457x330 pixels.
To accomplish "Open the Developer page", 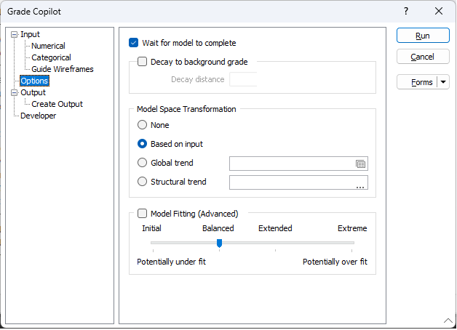I will (x=38, y=116).
